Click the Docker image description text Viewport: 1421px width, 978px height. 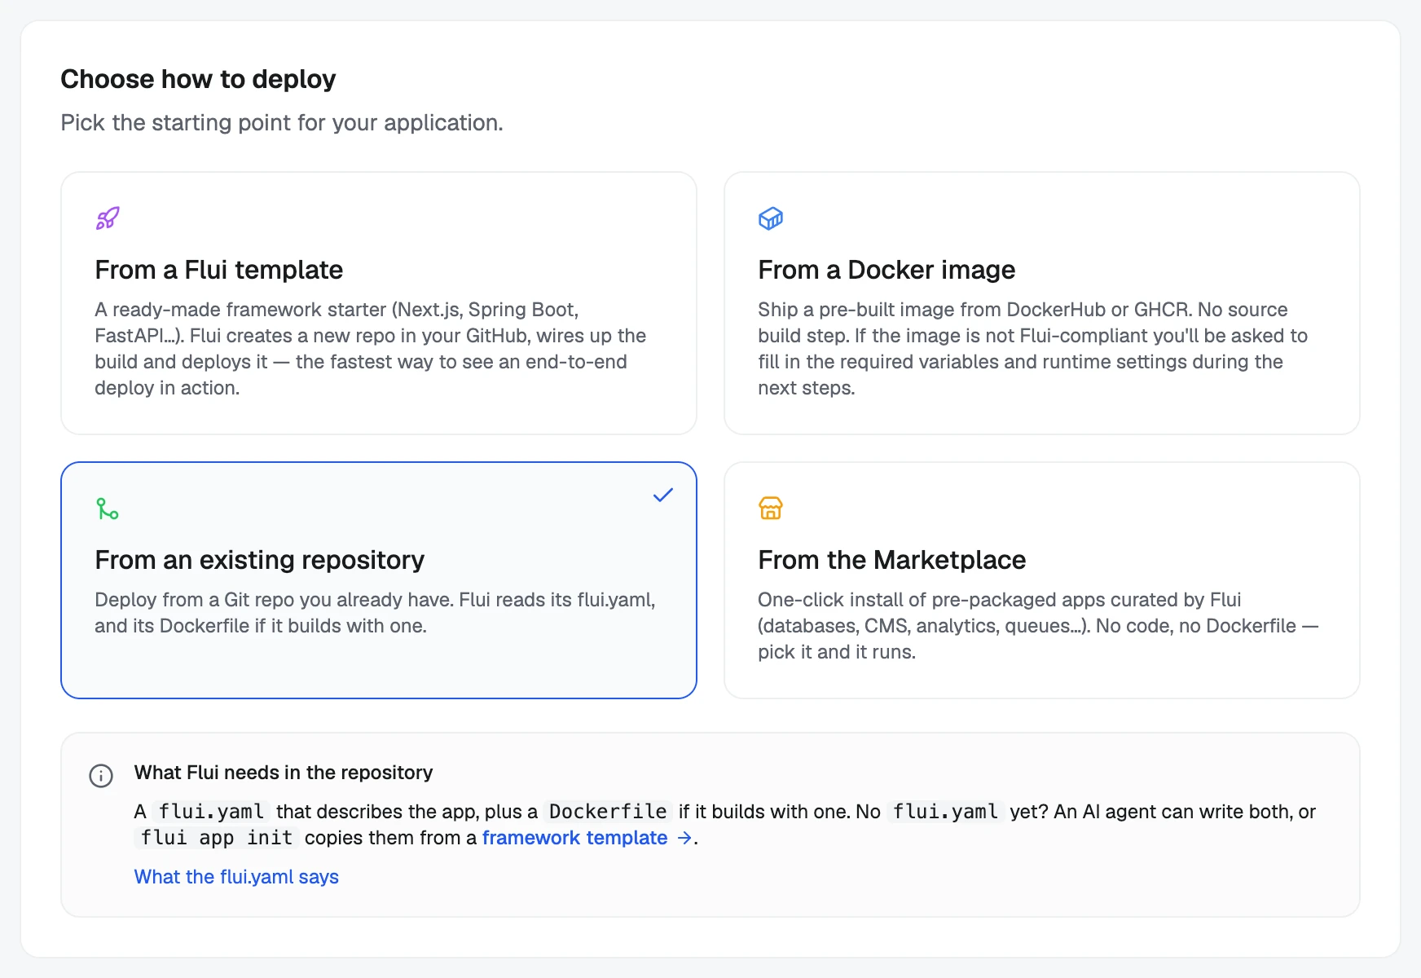(x=1032, y=349)
